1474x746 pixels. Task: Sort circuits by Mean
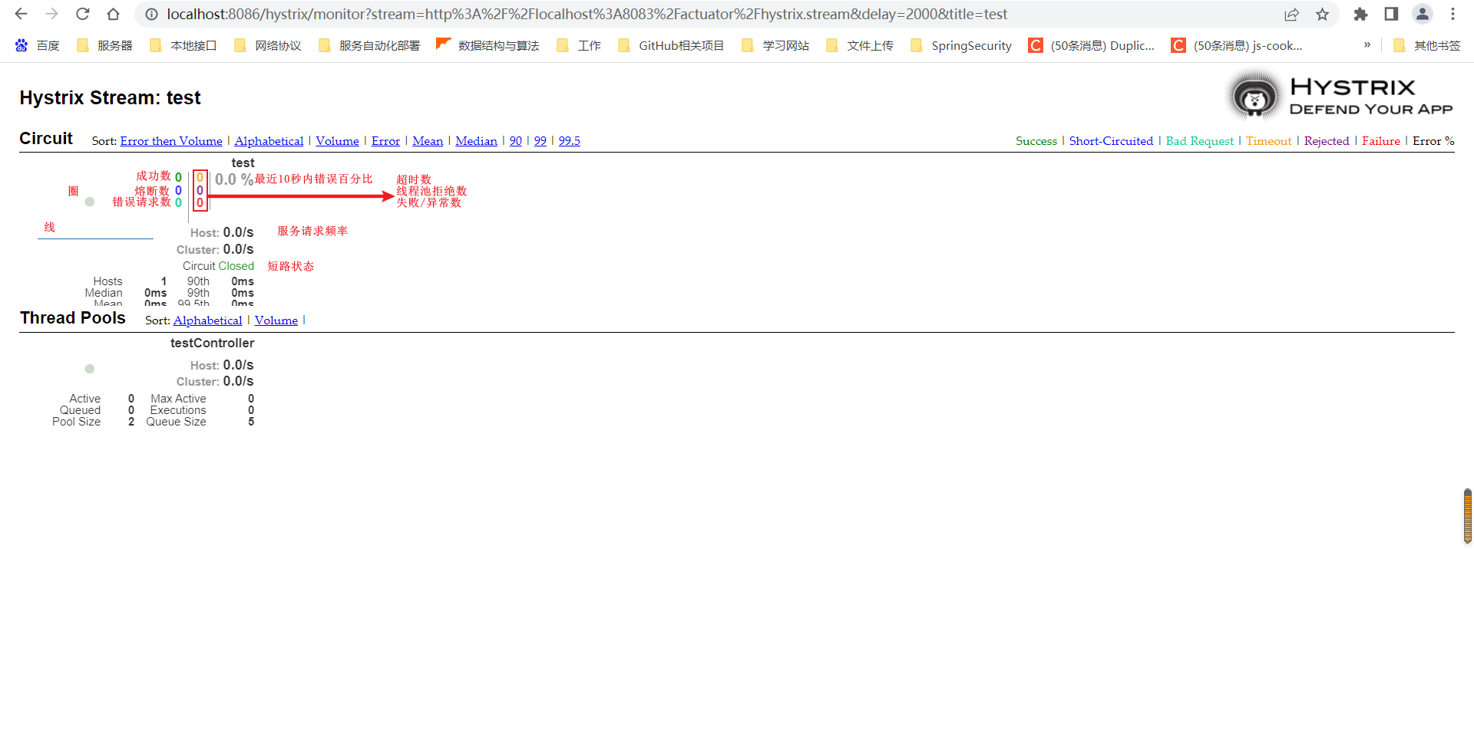428,141
